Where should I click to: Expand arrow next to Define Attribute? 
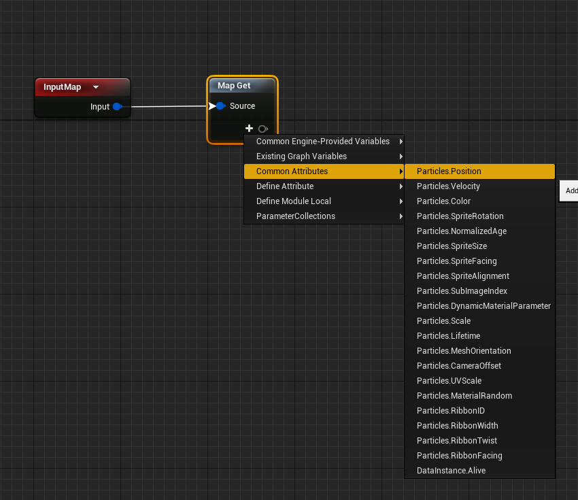tap(401, 186)
